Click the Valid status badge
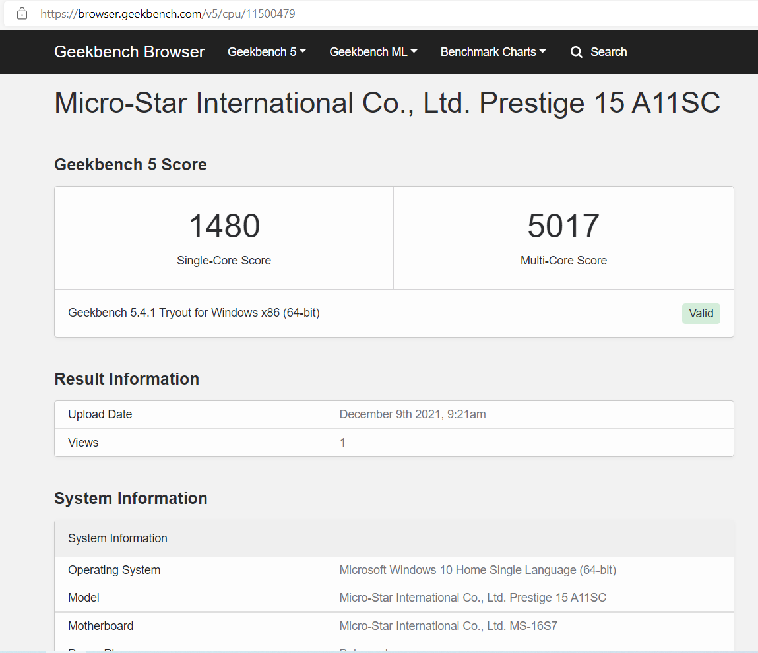This screenshot has height=653, width=758. click(701, 313)
